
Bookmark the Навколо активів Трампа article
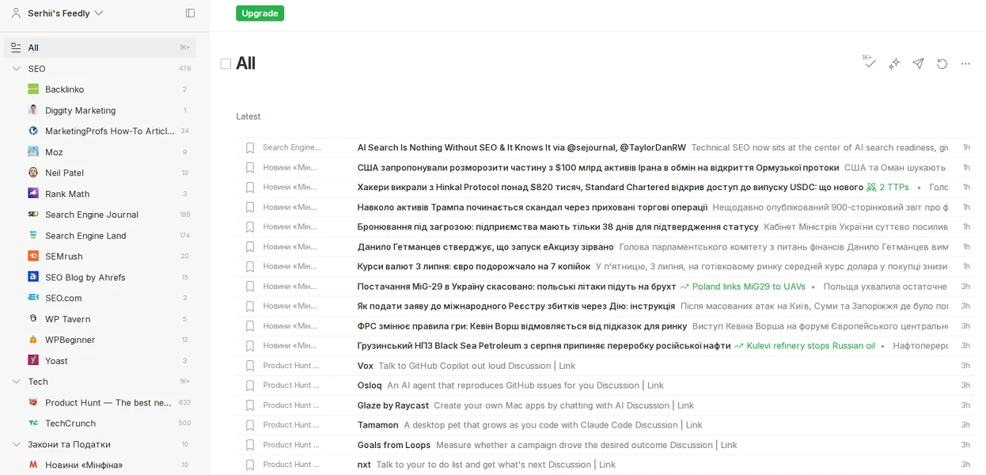[x=250, y=207]
